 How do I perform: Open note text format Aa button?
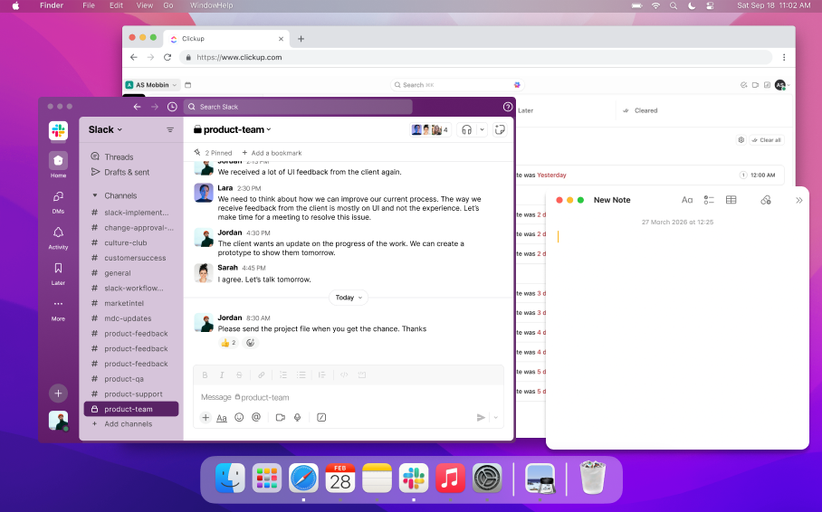687,200
